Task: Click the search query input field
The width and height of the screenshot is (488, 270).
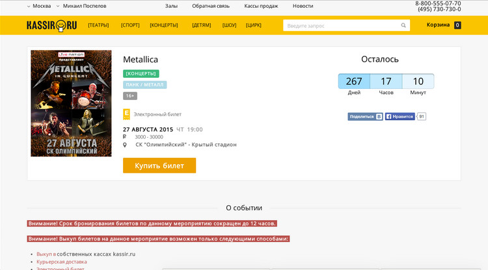Action: [x=340, y=25]
